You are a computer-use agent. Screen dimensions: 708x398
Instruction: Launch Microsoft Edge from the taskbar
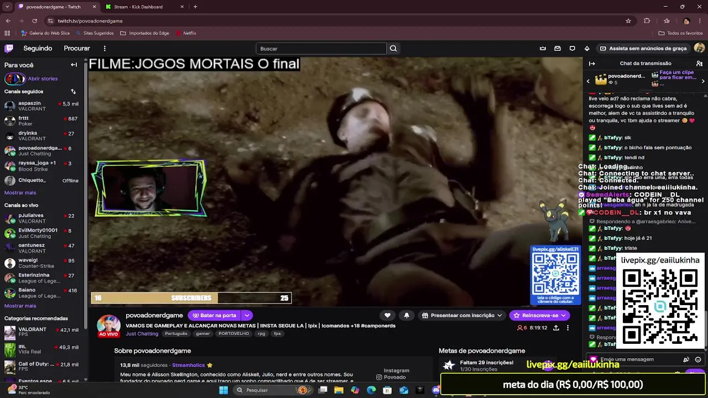(371, 390)
